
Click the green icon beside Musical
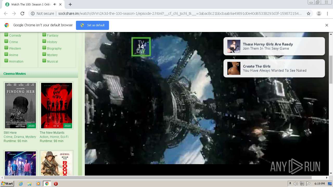[x=44, y=61]
